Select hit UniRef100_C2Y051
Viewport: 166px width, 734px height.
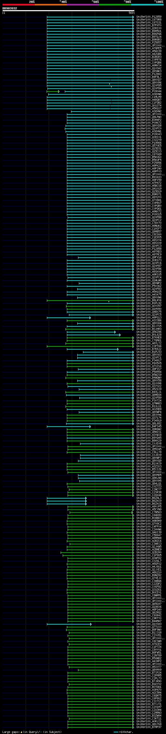149,635
